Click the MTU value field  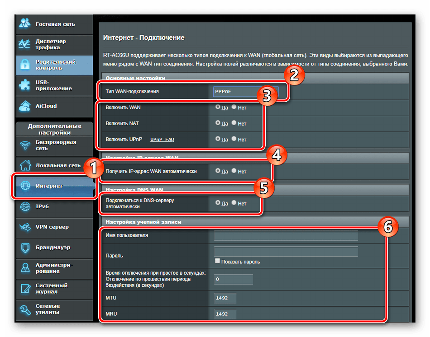pyautogui.click(x=225, y=298)
